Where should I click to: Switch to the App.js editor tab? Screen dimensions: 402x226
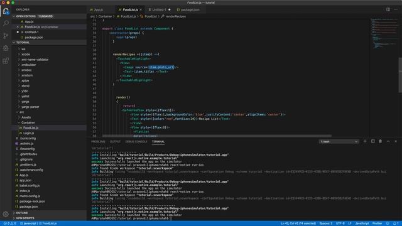(x=99, y=10)
